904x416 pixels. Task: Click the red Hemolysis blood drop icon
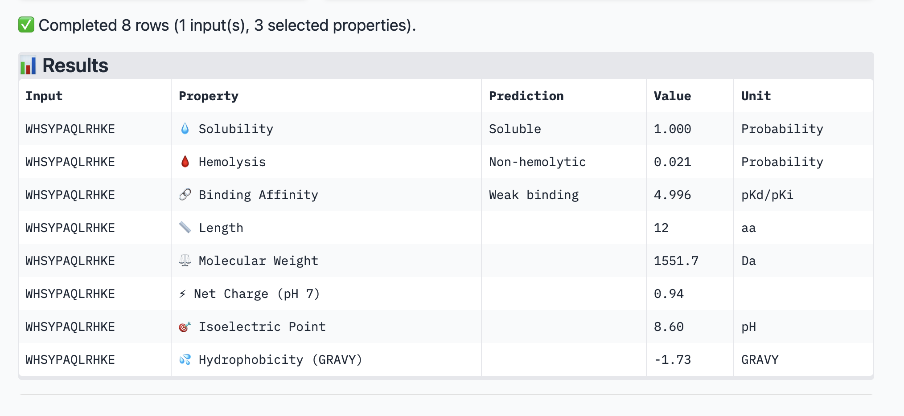pos(185,162)
